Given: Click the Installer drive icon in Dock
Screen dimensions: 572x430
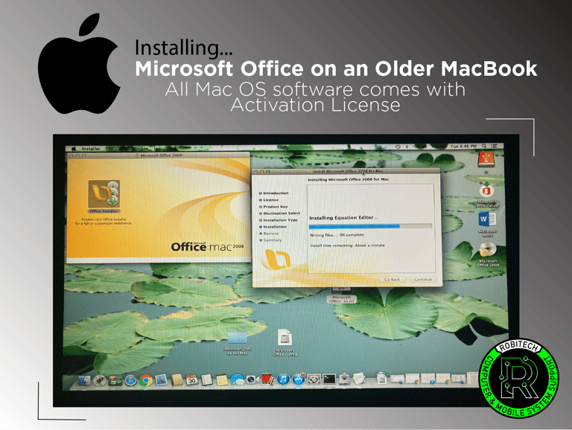Looking at the screenshot, I should 344,379.
